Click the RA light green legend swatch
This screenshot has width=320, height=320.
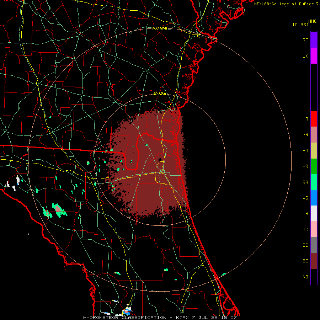coord(314,182)
